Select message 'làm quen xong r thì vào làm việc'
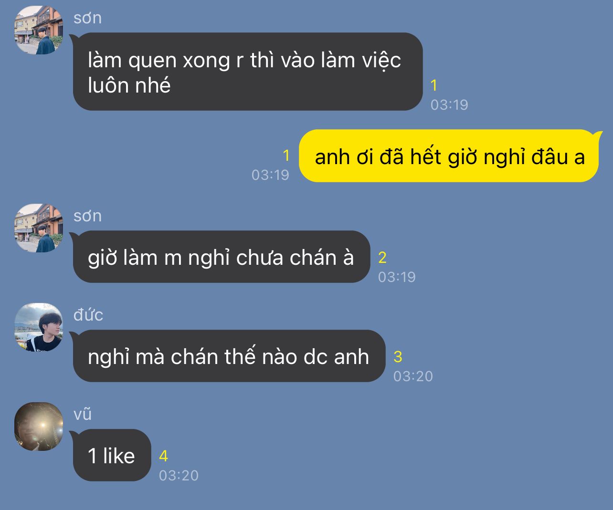 [248, 72]
